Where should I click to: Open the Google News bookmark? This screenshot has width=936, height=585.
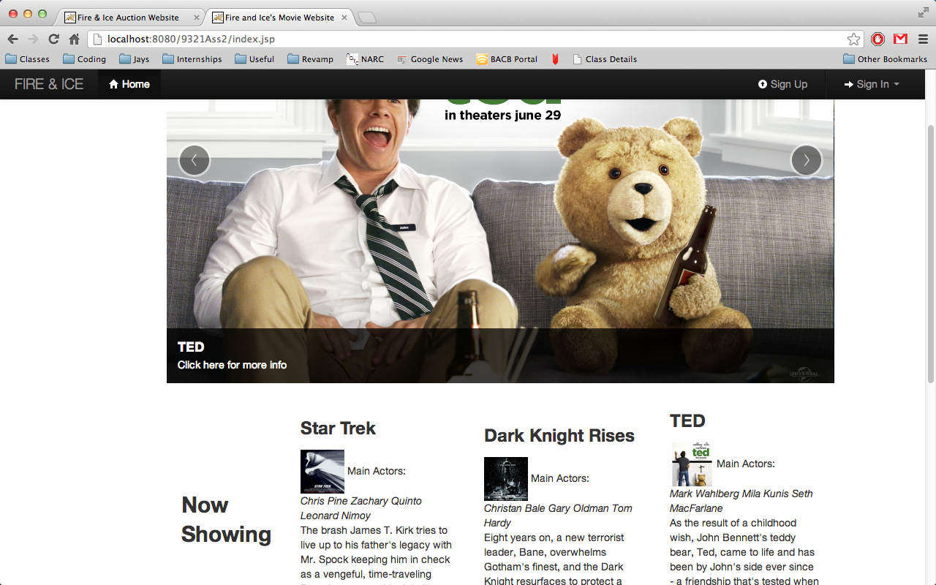430,59
